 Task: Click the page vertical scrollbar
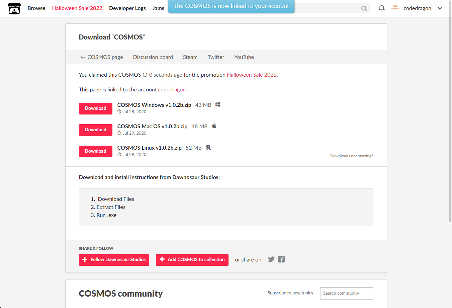(x=450, y=110)
